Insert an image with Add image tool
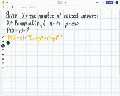 (3, 55)
